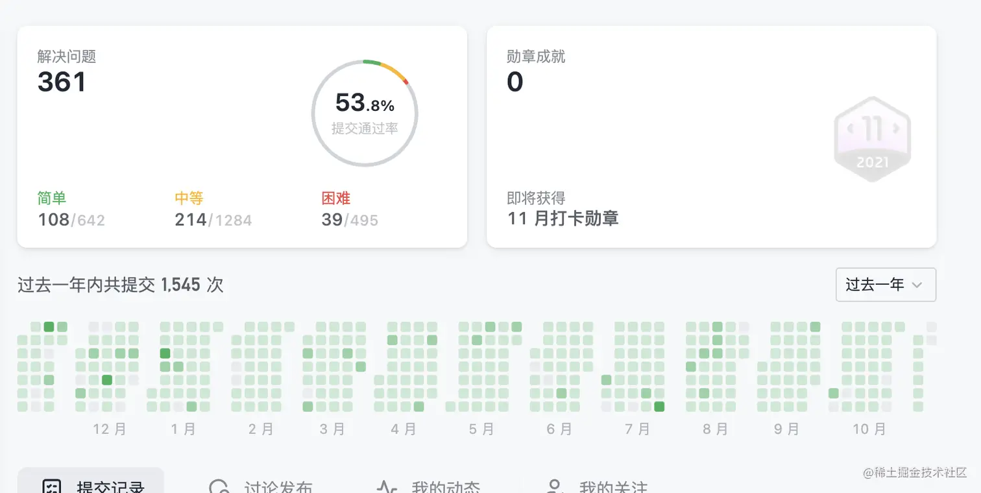Click the 5 月 month label

[481, 429]
